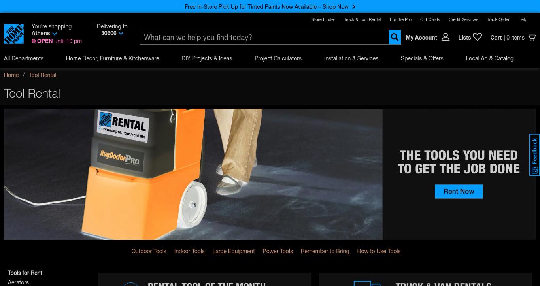This screenshot has width=540, height=286.
Task: Click the Help link
Action: tap(523, 19)
